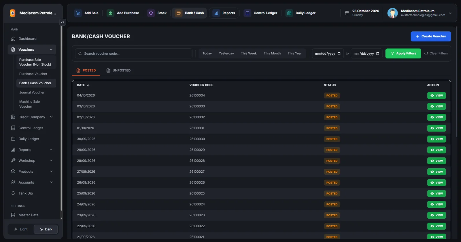461x242 pixels.
Task: Switch to the Unposted tab
Action: coord(118,70)
